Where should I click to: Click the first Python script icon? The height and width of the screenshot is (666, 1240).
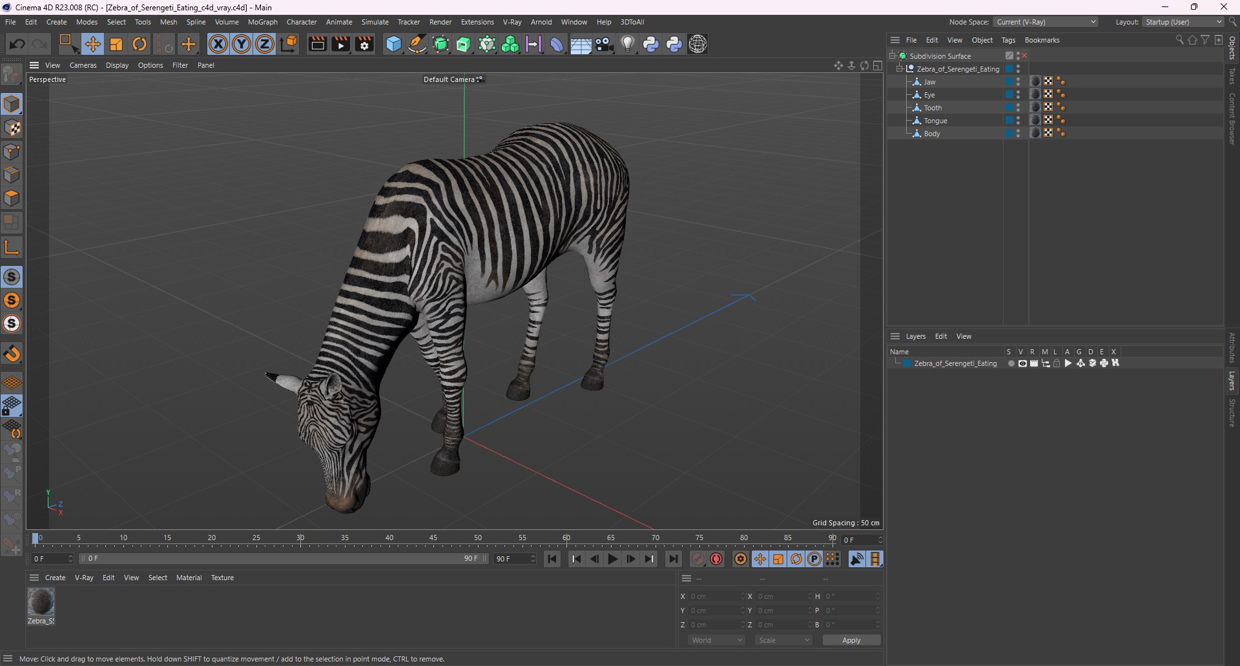point(651,44)
